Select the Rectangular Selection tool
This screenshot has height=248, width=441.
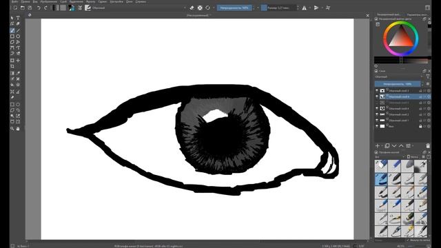[12, 105]
